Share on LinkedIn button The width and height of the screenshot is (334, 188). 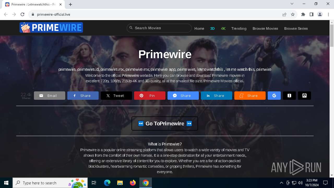coord(217,96)
